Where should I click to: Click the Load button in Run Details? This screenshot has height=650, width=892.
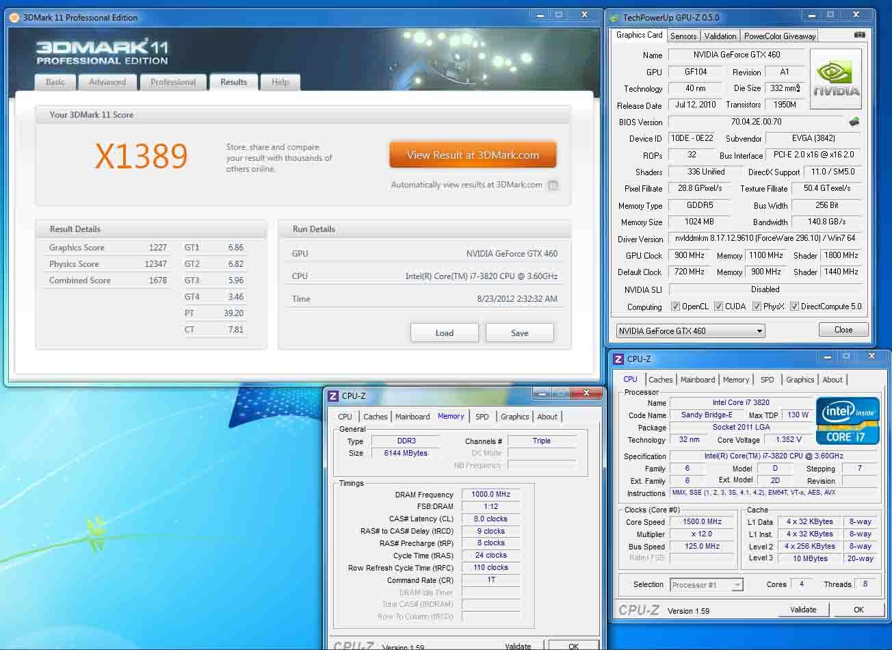(445, 333)
